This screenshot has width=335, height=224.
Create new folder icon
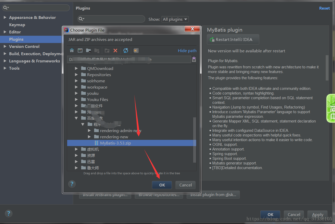(x=107, y=50)
